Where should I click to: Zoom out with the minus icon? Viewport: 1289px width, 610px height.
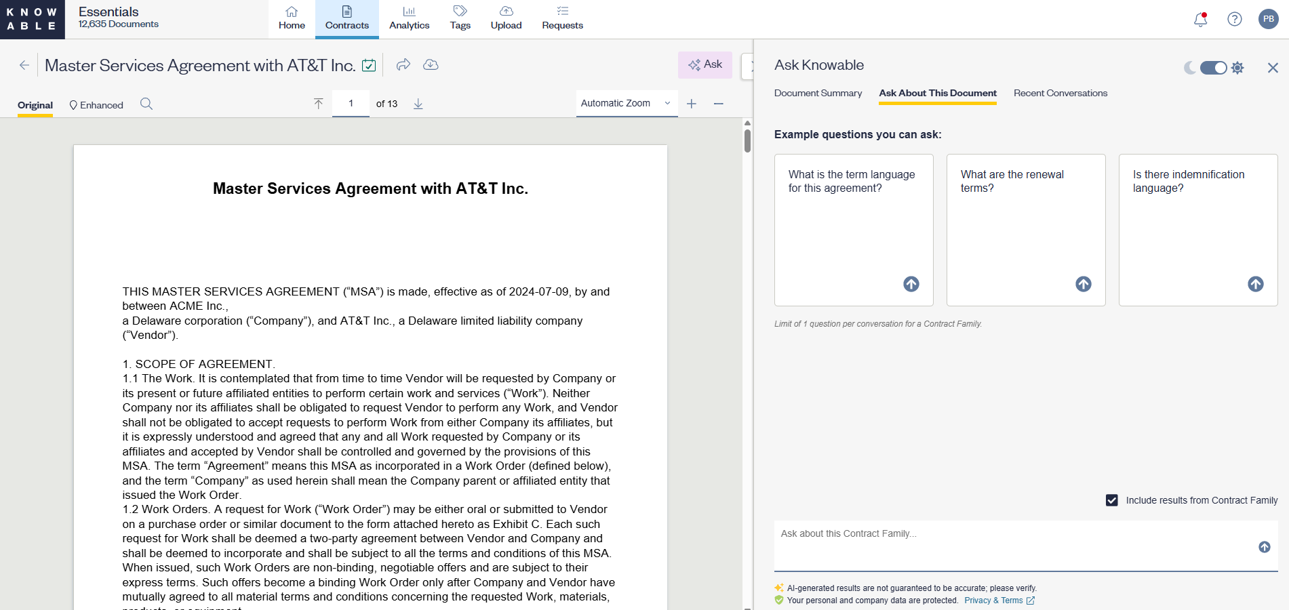719,104
